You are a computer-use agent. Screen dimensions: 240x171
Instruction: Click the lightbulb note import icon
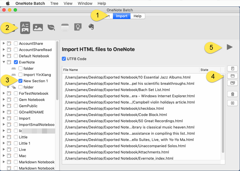pos(78,27)
